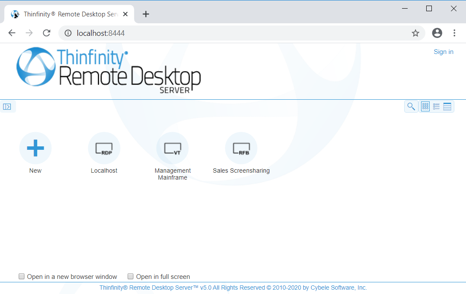466x294 pixels.
Task: Close the Thinfinity browser tab
Action: pyautogui.click(x=125, y=14)
